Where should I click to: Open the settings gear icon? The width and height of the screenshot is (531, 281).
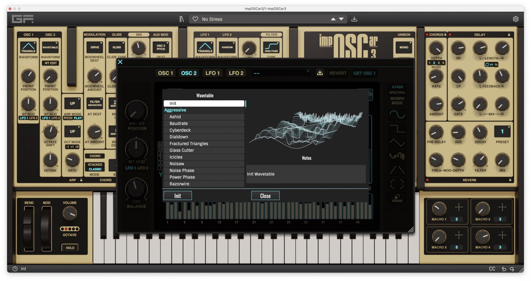click(x=516, y=19)
